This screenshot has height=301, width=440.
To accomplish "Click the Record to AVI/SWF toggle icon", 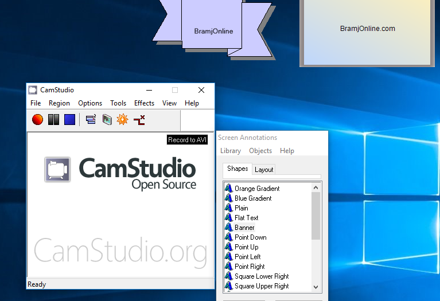I will 107,119.
